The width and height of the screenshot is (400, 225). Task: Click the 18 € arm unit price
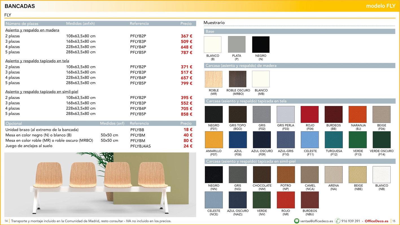[x=188, y=130]
